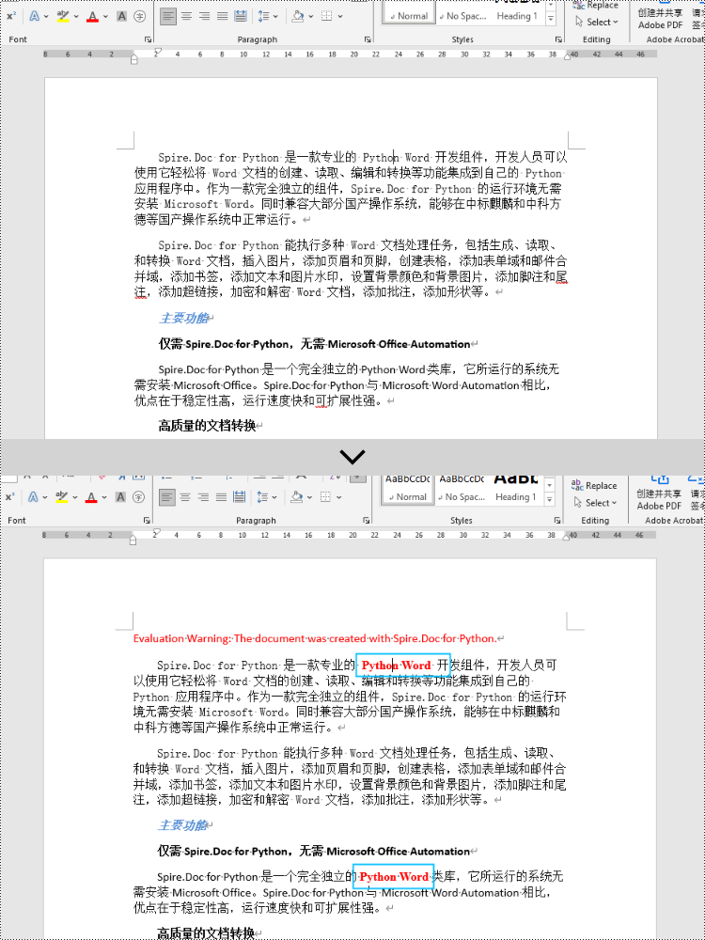Open highlight color dropdown in upper window

[76, 17]
